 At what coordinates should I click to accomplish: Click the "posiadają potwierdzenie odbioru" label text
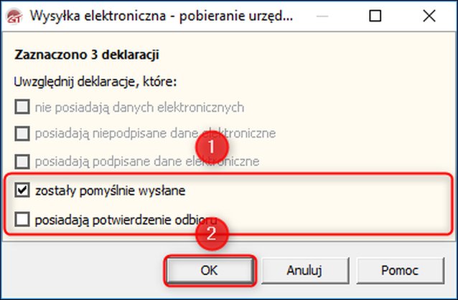(x=126, y=221)
